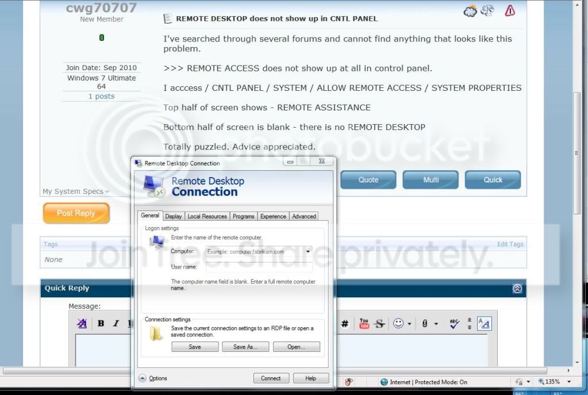This screenshot has height=395, width=588.
Task: Apply strikethrough with the S icon
Action: (379, 323)
